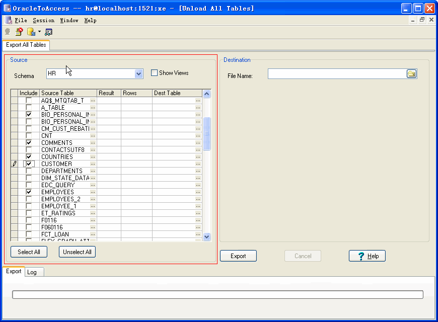Click the Dest Table column header
The width and height of the screenshot is (438, 322).
[177, 93]
